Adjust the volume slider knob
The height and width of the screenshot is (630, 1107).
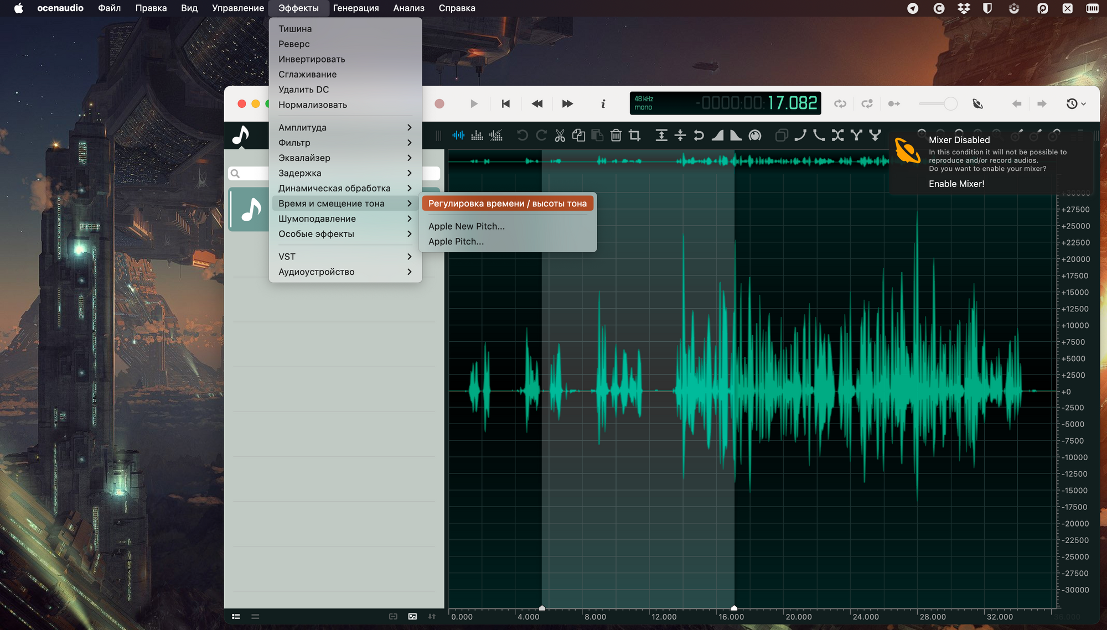(x=950, y=104)
